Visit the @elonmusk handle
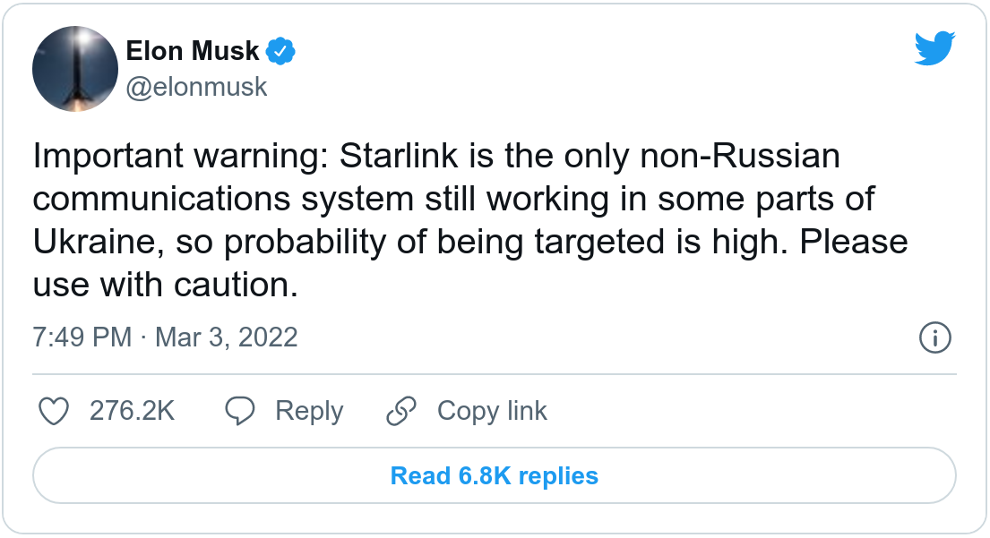The image size is (990, 538). pyautogui.click(x=196, y=87)
